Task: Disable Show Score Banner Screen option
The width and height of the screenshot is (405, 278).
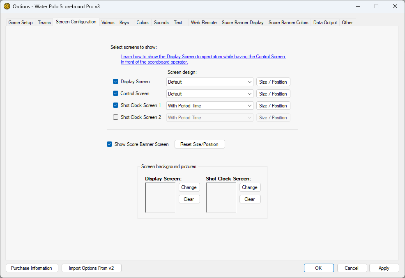Action: point(109,144)
